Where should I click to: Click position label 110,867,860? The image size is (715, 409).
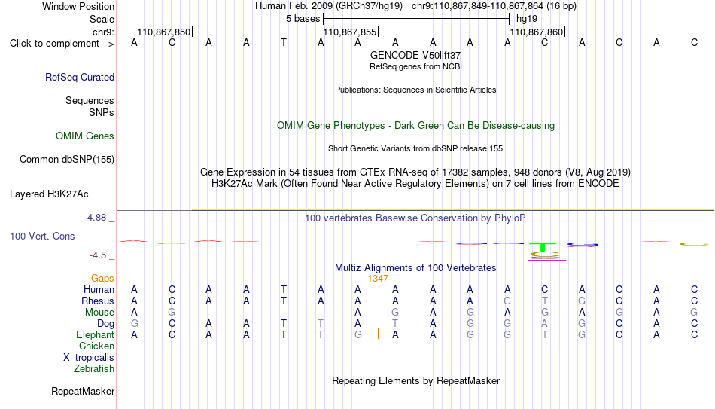537,32
